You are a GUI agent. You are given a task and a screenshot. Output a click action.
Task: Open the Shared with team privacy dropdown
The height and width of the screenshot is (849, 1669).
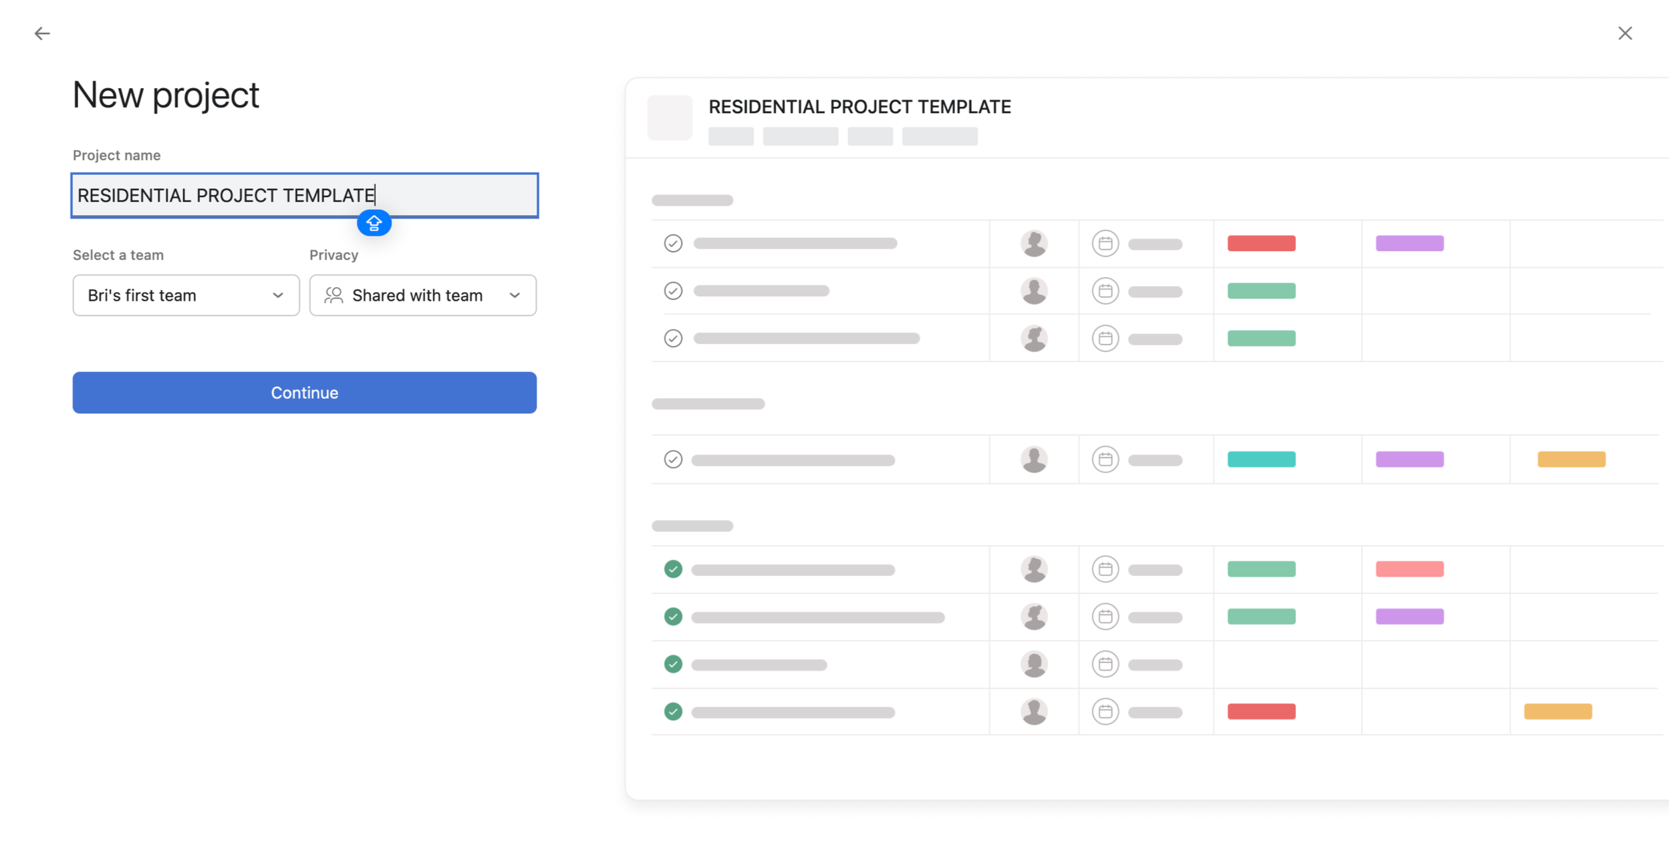(x=422, y=295)
